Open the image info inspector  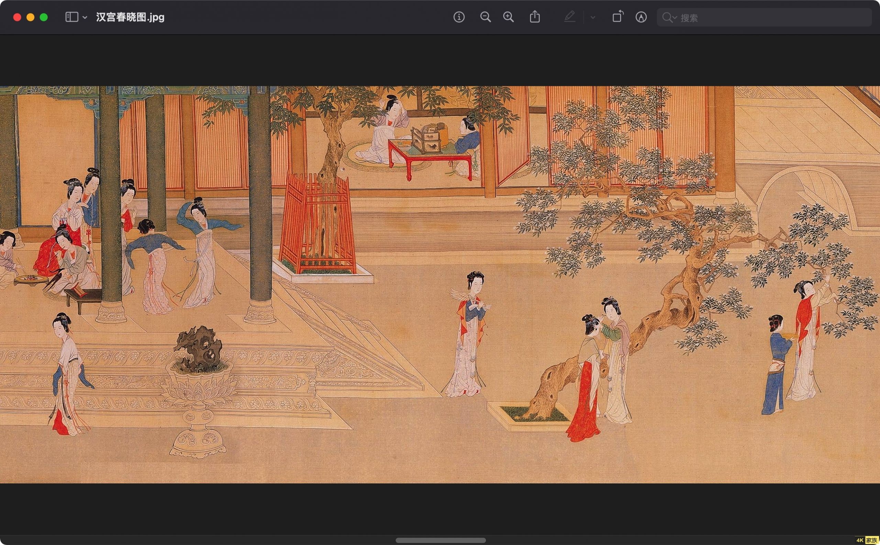point(459,17)
